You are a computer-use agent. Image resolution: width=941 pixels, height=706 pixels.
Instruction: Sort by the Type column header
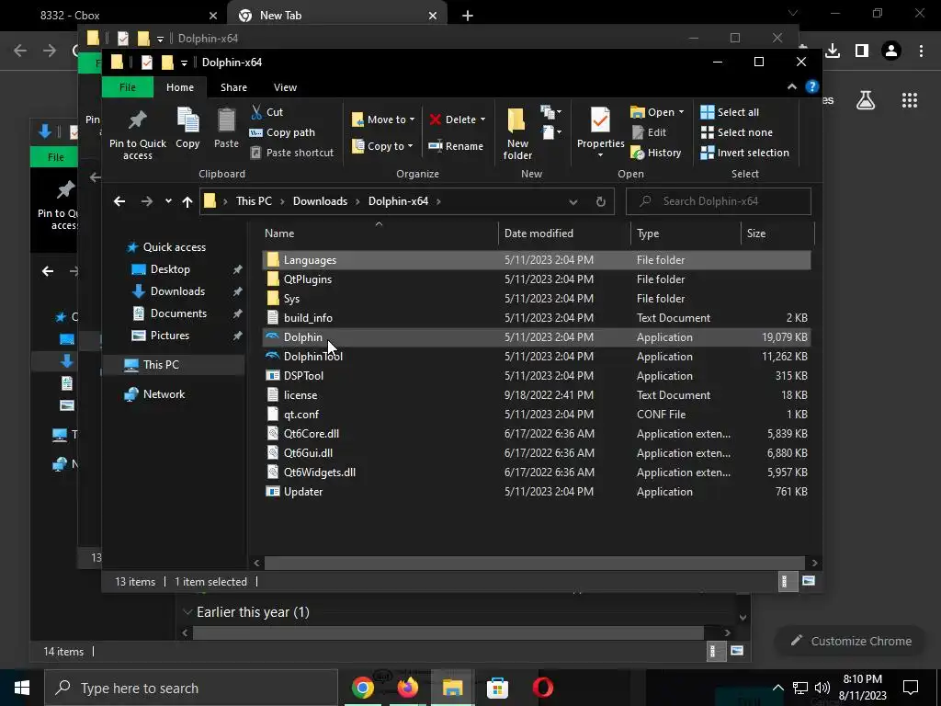coord(686,233)
